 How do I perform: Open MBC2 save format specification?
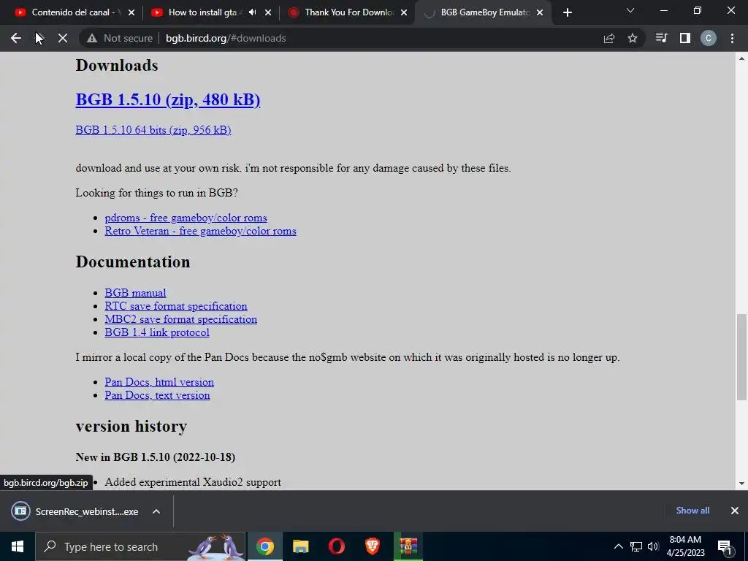(x=181, y=319)
